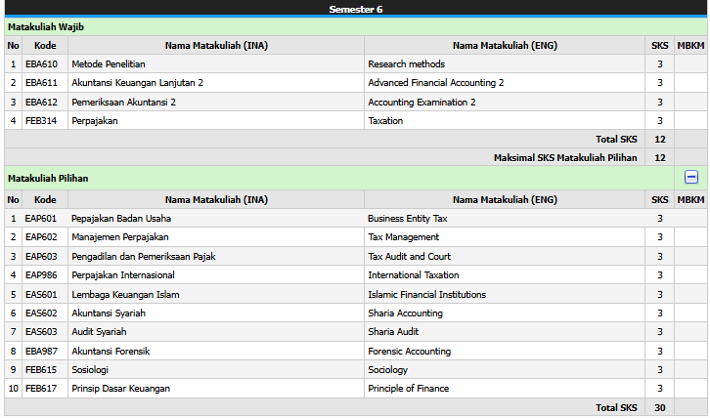This screenshot has height=418, width=710.
Task: Collapse the Matakuliah Pilihan section
Action: coord(690,178)
